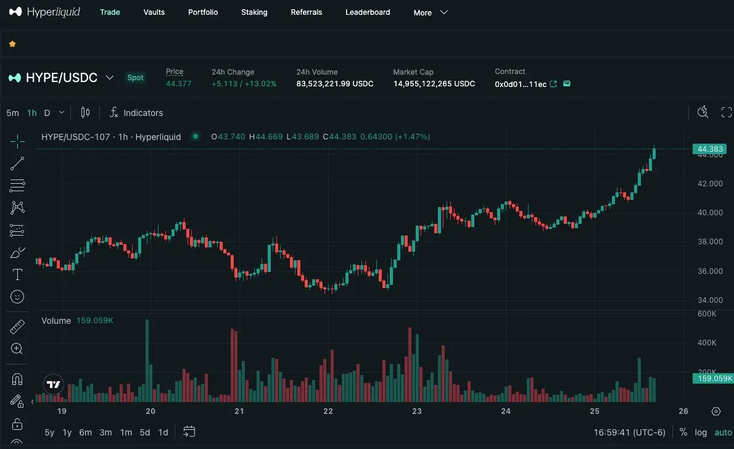Set chart range to 1d

163,432
